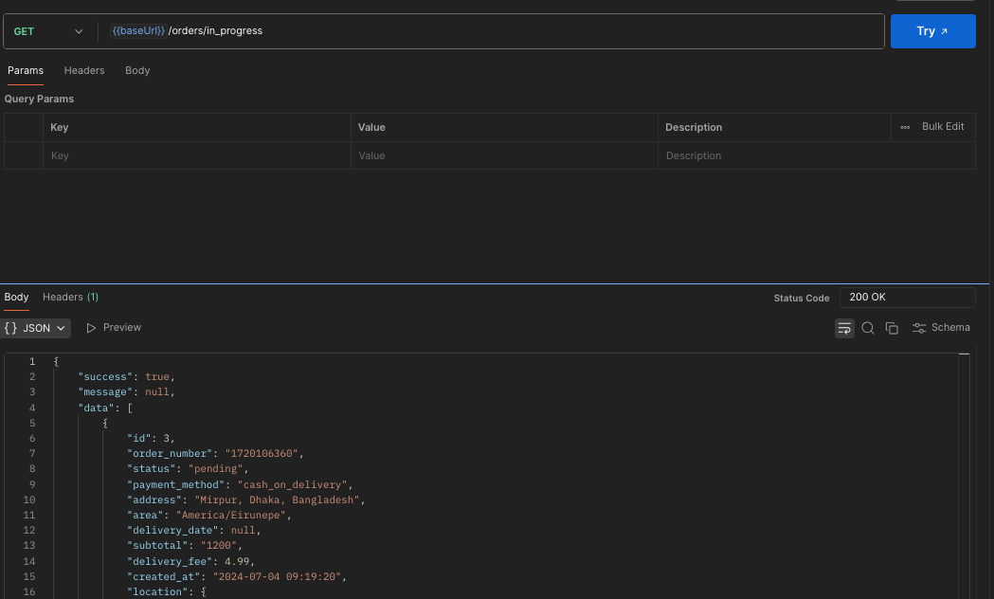The width and height of the screenshot is (994, 599).
Task: Click the 200 OK status code field
Action: coord(907,298)
